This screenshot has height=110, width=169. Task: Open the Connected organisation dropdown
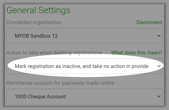pos(84,36)
